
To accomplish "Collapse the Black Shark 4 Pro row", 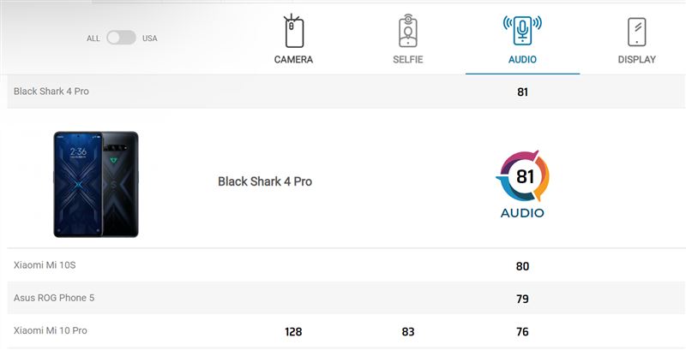I will point(346,92).
